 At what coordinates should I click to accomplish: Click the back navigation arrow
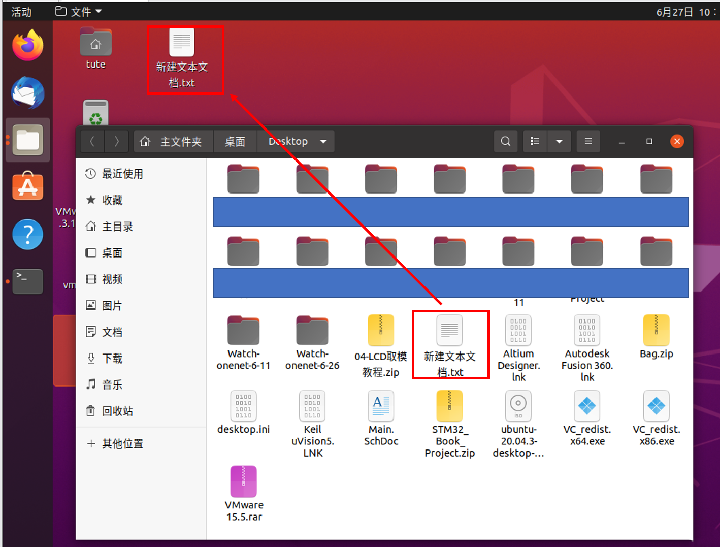[92, 141]
